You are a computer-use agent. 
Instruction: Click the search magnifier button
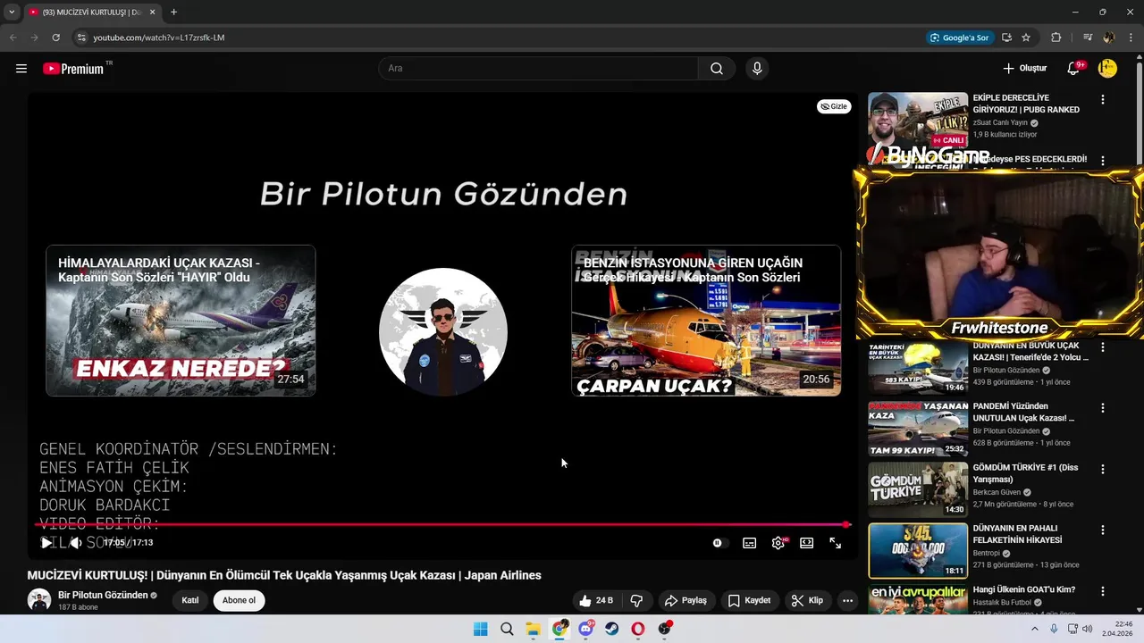[x=717, y=69]
